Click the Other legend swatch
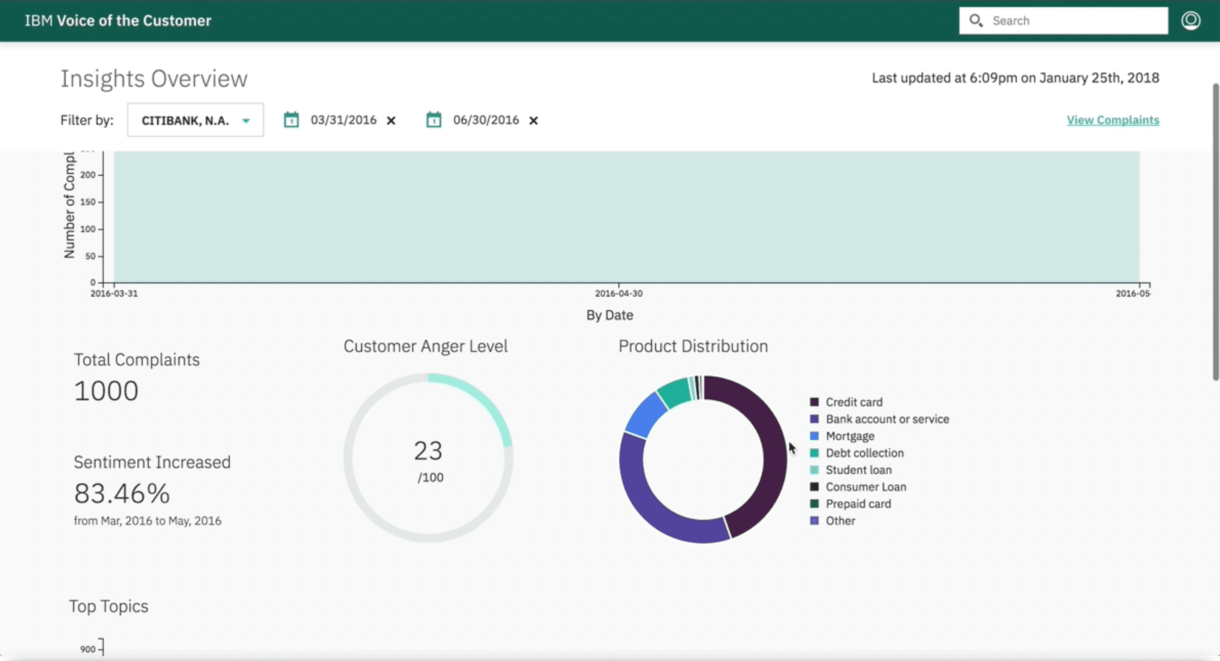This screenshot has height=661, width=1220. pos(814,521)
